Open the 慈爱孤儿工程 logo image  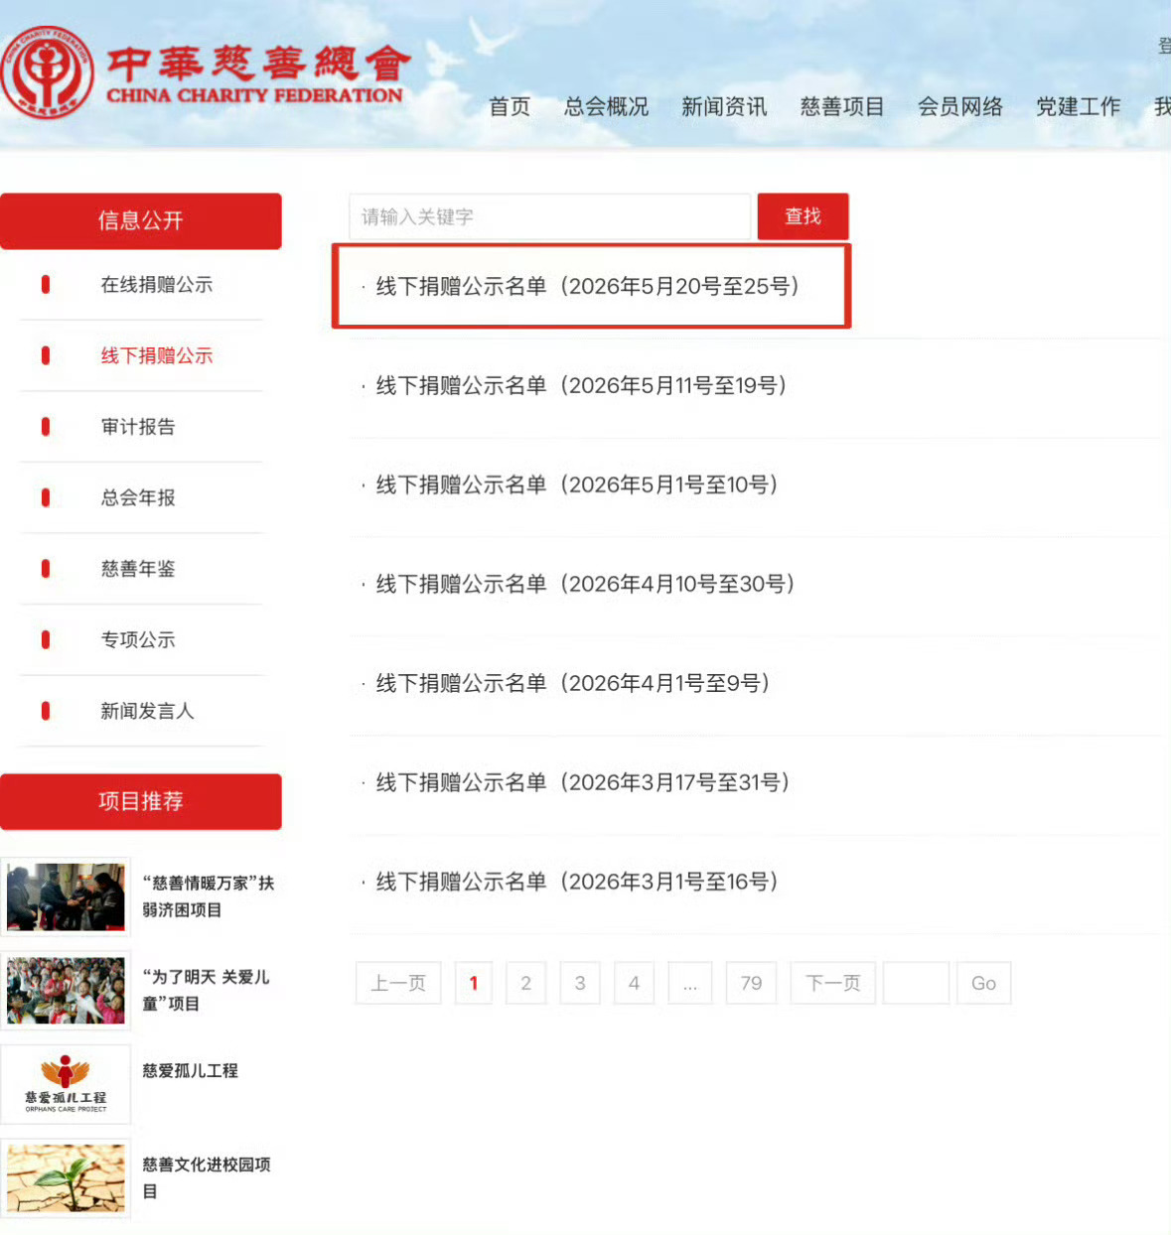tap(66, 1084)
